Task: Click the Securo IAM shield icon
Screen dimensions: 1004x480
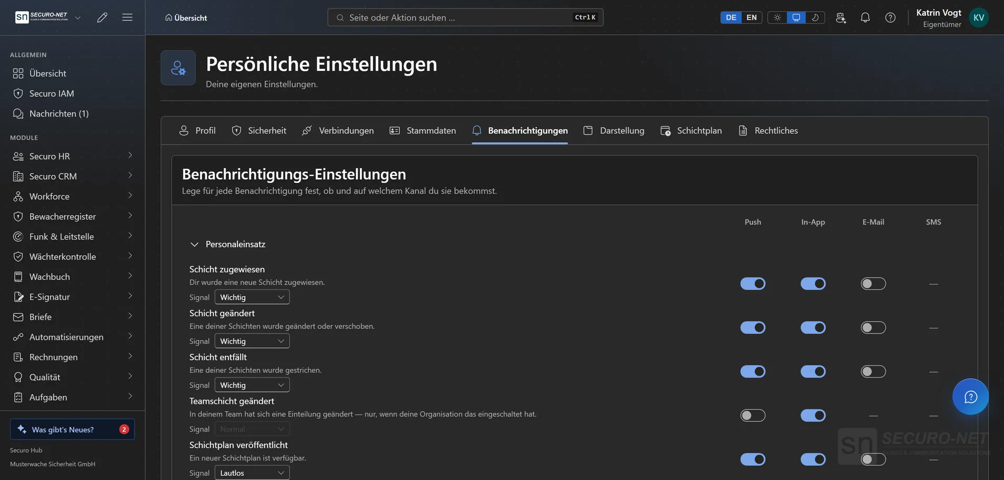Action: 18,93
